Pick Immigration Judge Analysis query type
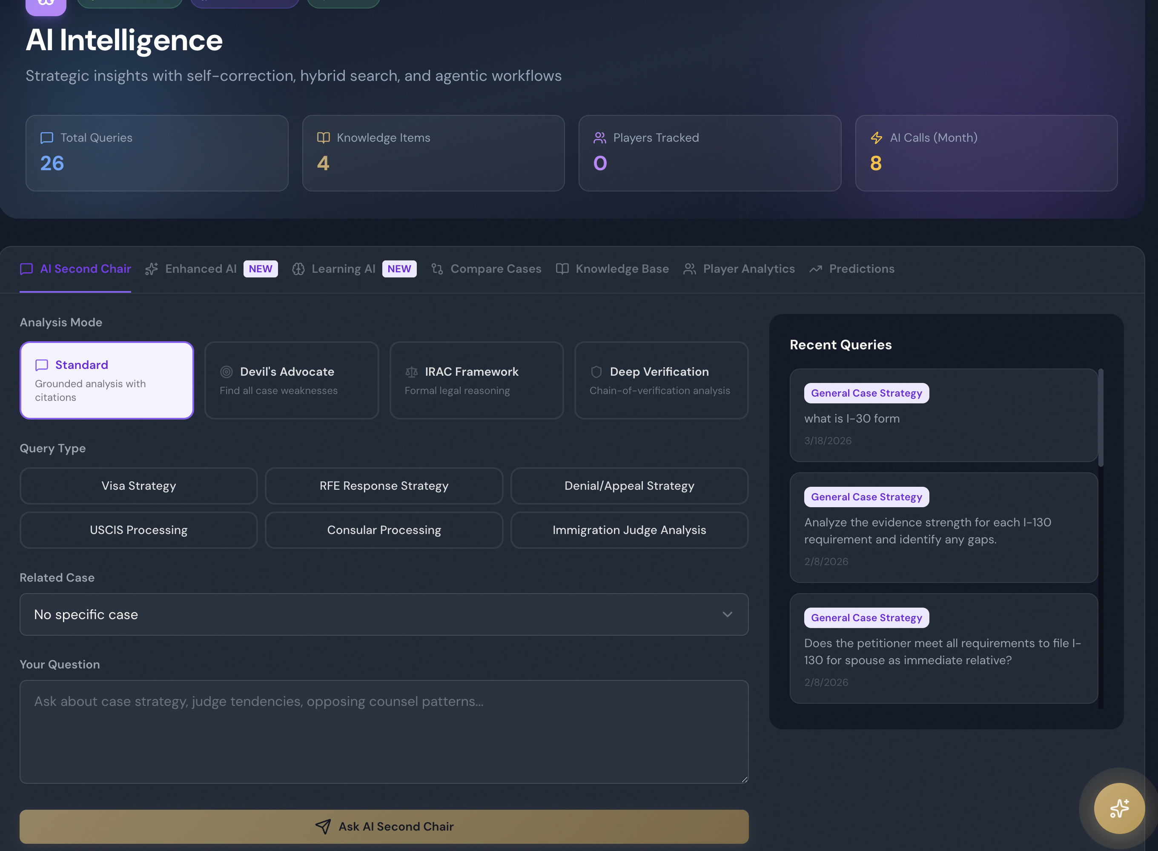Viewport: 1158px width, 851px height. point(629,530)
